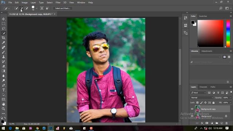The height and width of the screenshot is (131, 233).
Task: Toggle Sample All Layers option icon
Action: coord(42,8)
